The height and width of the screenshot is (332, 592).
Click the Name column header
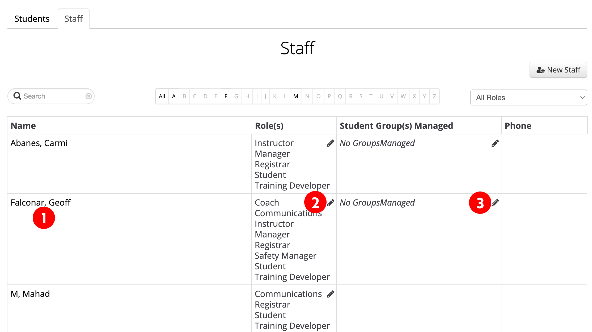pyautogui.click(x=23, y=126)
